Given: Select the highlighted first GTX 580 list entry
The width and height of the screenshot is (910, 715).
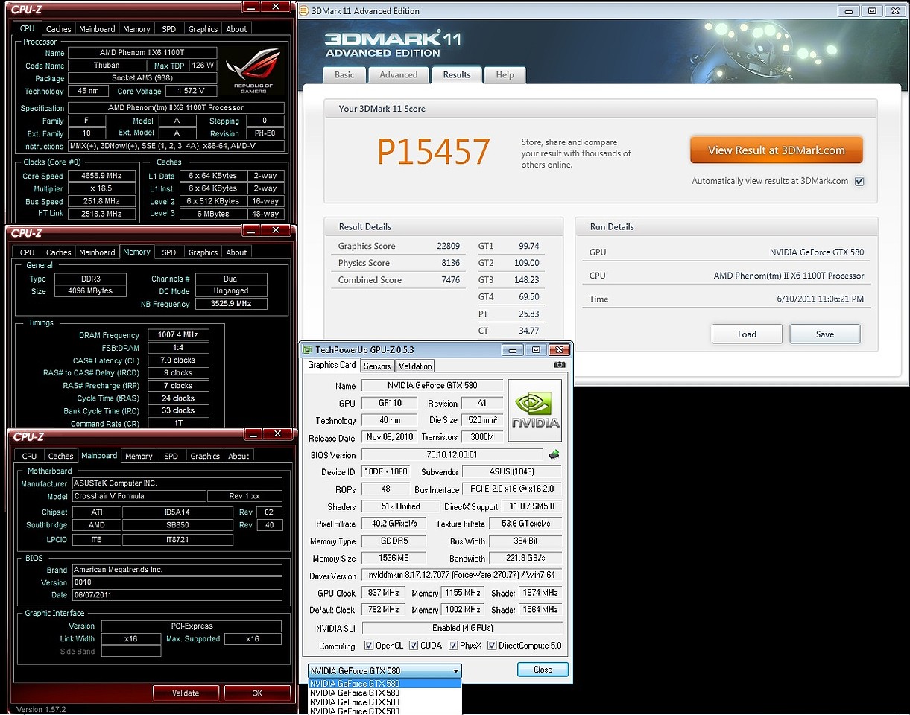Looking at the screenshot, I should coord(385,684).
